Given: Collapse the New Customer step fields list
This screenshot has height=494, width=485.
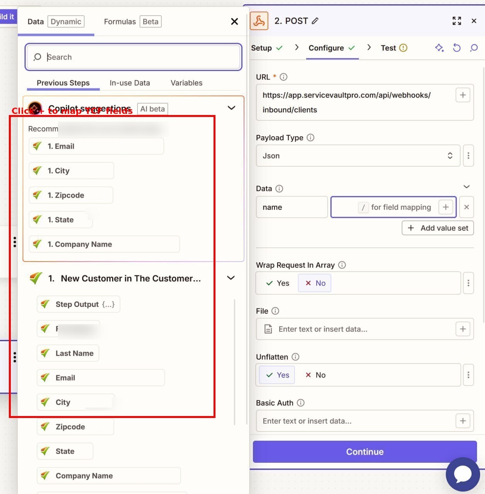Looking at the screenshot, I should point(231,277).
